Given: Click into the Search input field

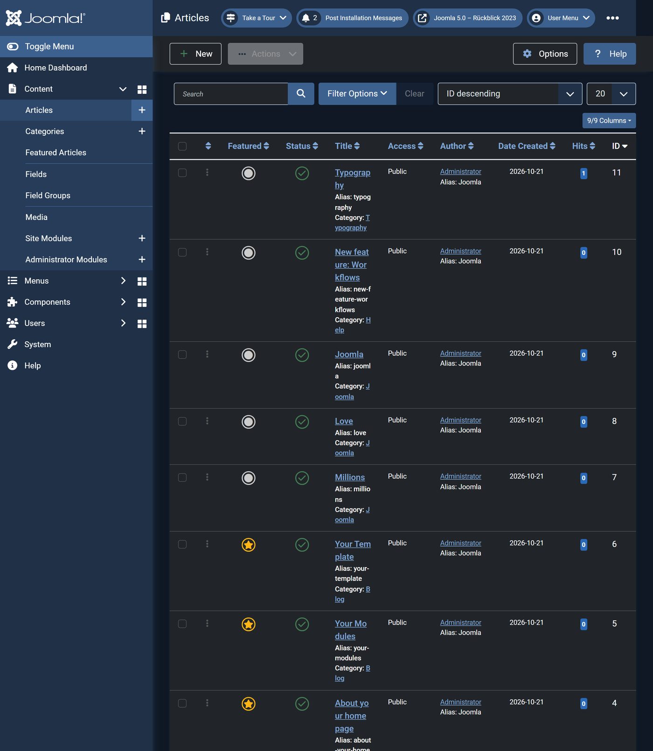Looking at the screenshot, I should pos(231,94).
